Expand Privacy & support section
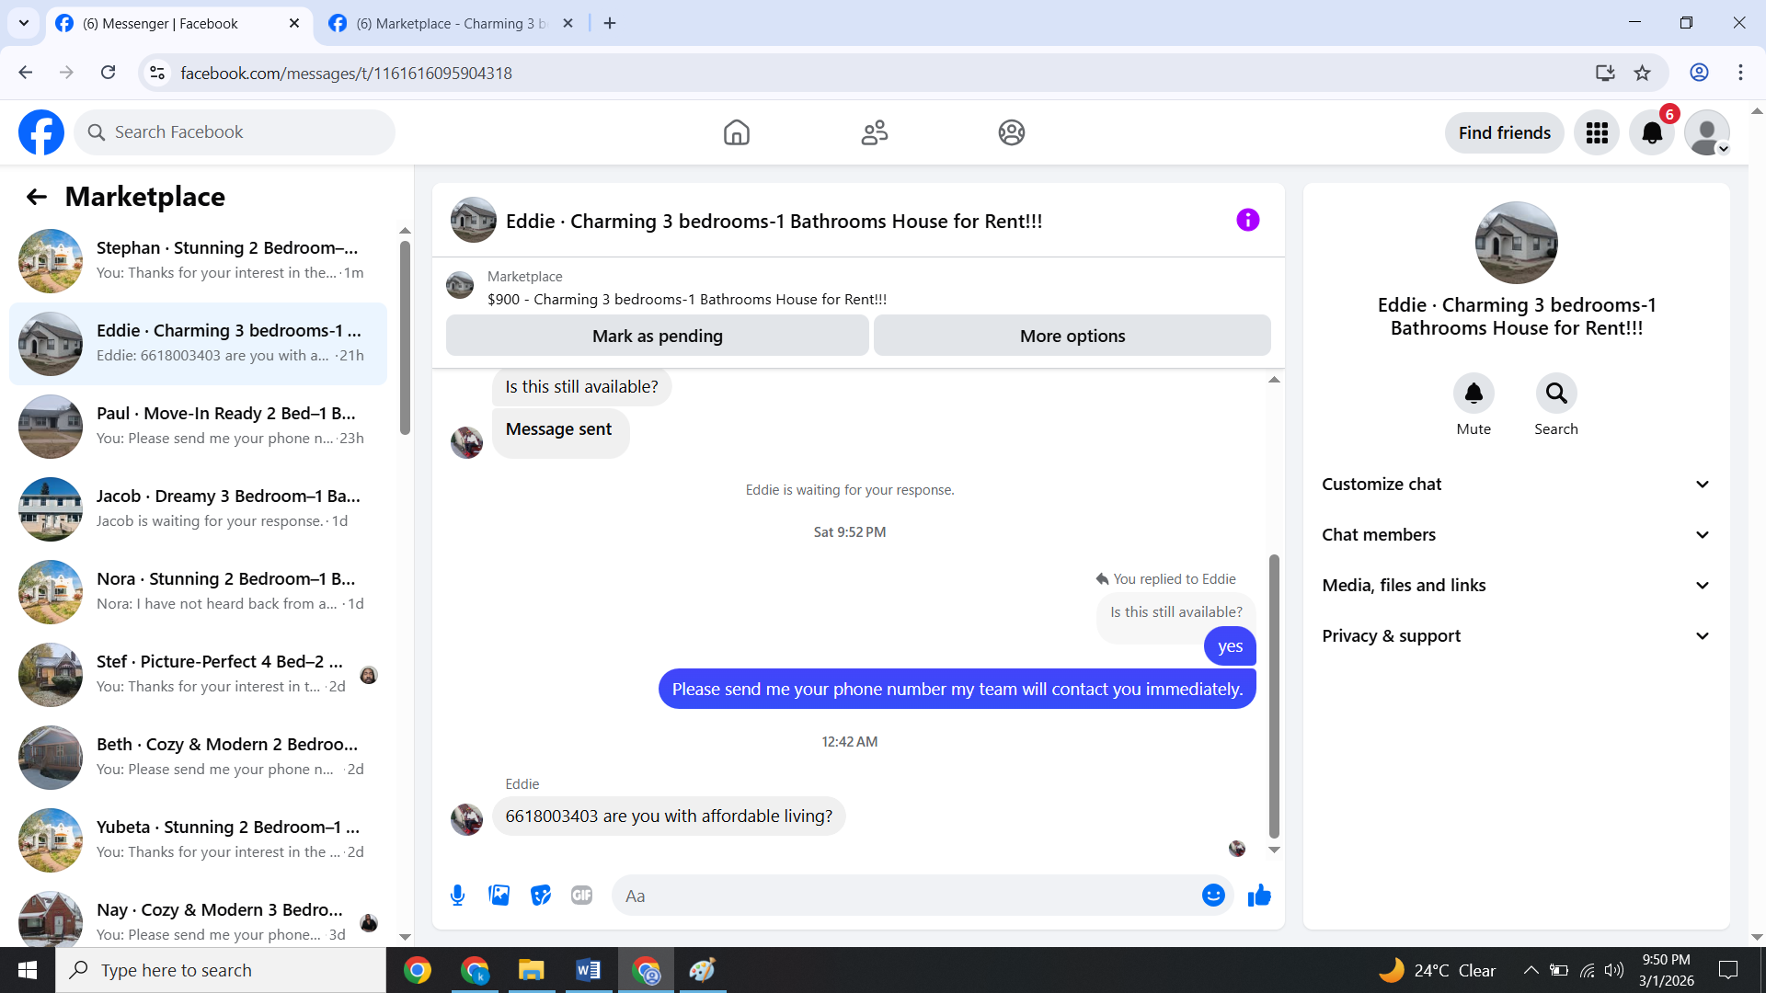The image size is (1766, 993). (x=1516, y=636)
